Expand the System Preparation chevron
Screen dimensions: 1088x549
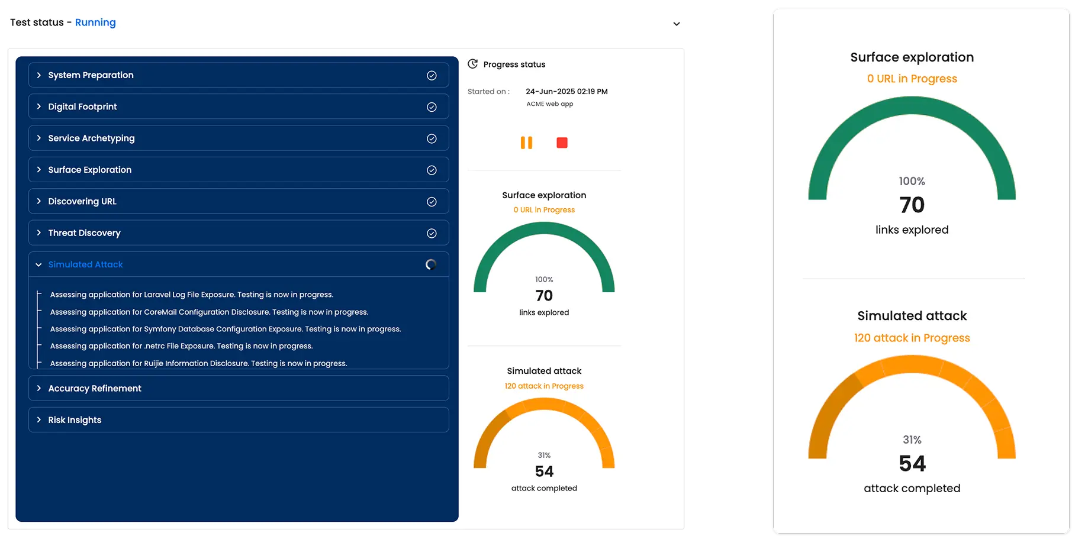coord(39,75)
